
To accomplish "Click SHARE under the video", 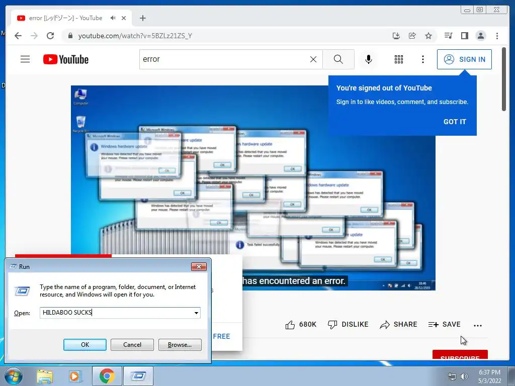I will [398, 325].
